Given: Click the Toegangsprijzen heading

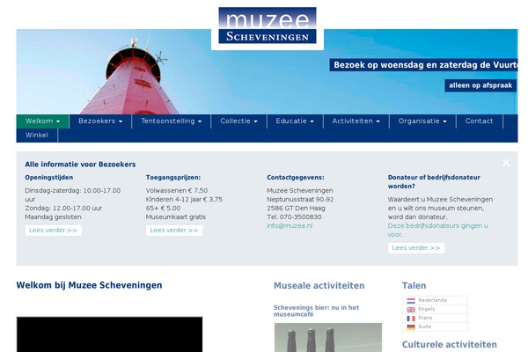Looking at the screenshot, I should coord(173,178).
